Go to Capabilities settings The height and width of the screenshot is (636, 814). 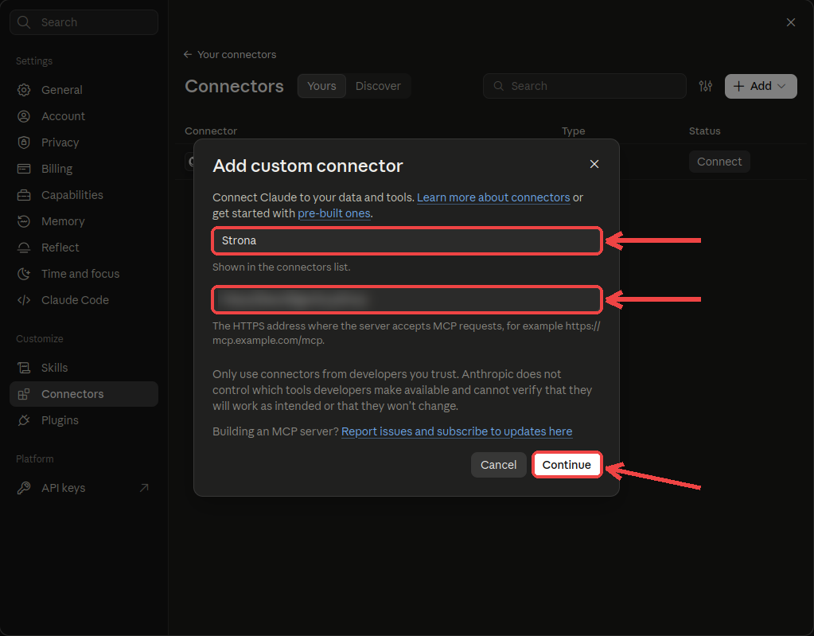pos(84,195)
